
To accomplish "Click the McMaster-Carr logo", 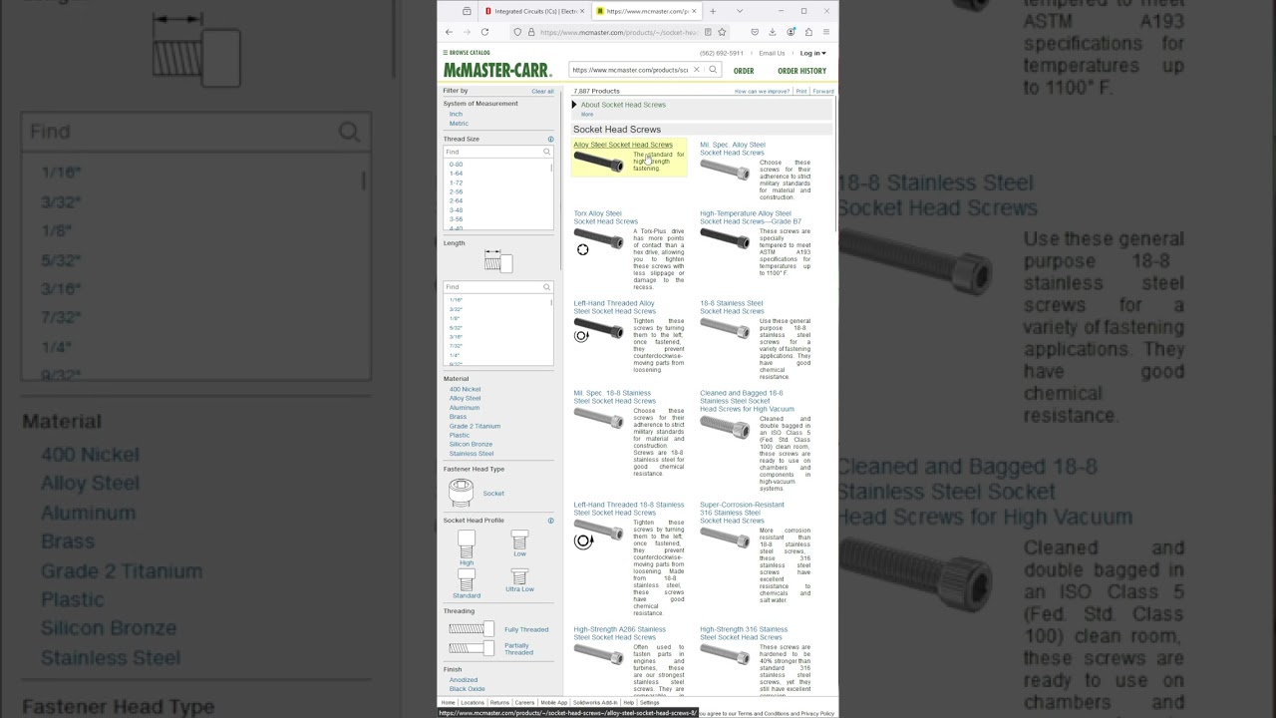I will point(497,70).
